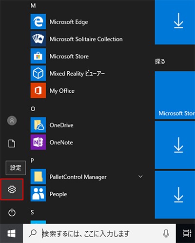Launch OneNote purple icon
This screenshot has height=243, width=195.
pos(38,142)
